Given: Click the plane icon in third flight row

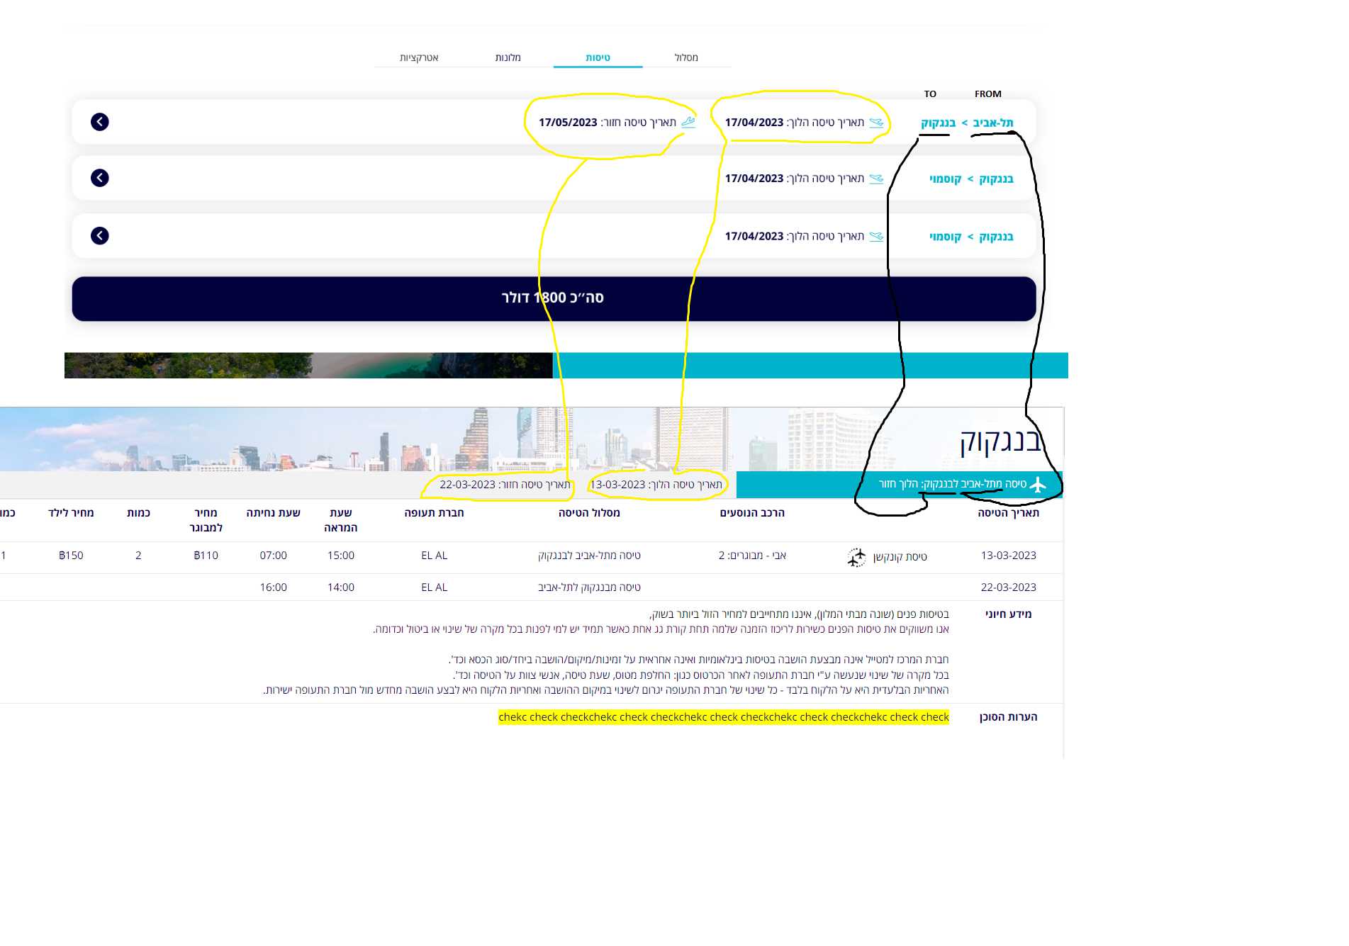Looking at the screenshot, I should coord(877,237).
